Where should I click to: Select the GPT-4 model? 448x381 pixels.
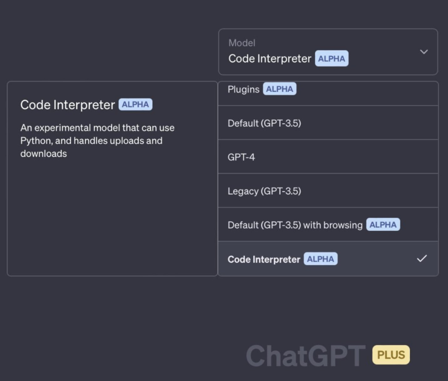pos(241,157)
